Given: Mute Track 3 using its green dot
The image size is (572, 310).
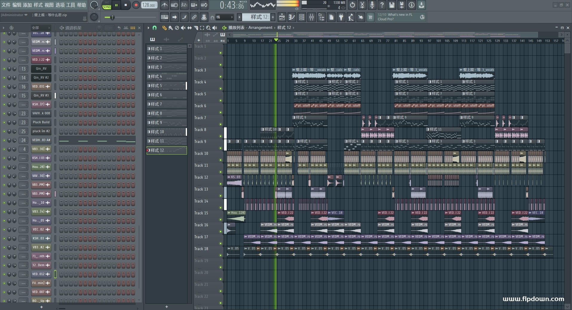Looking at the screenshot, I should (220, 77).
